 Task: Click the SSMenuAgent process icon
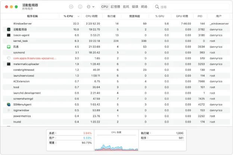9,104
